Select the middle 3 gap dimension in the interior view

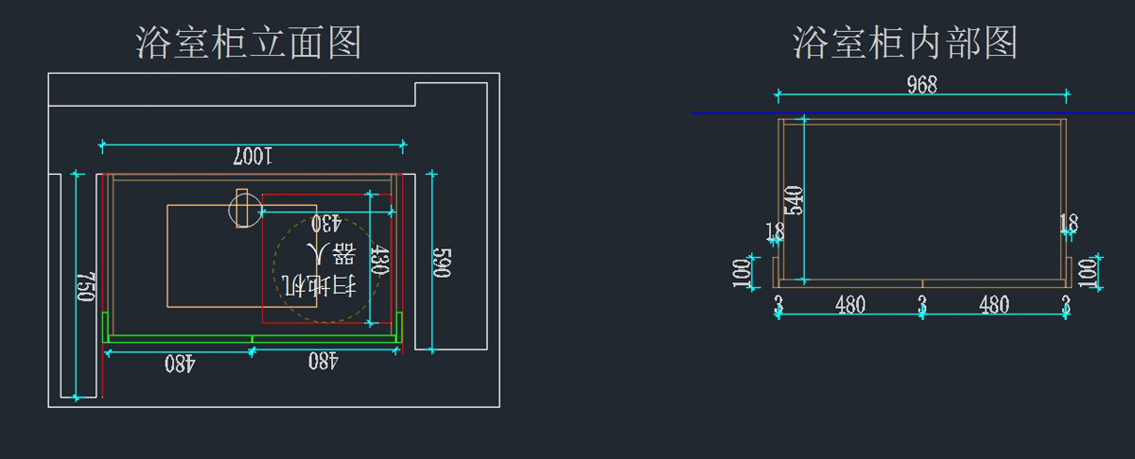click(x=922, y=305)
